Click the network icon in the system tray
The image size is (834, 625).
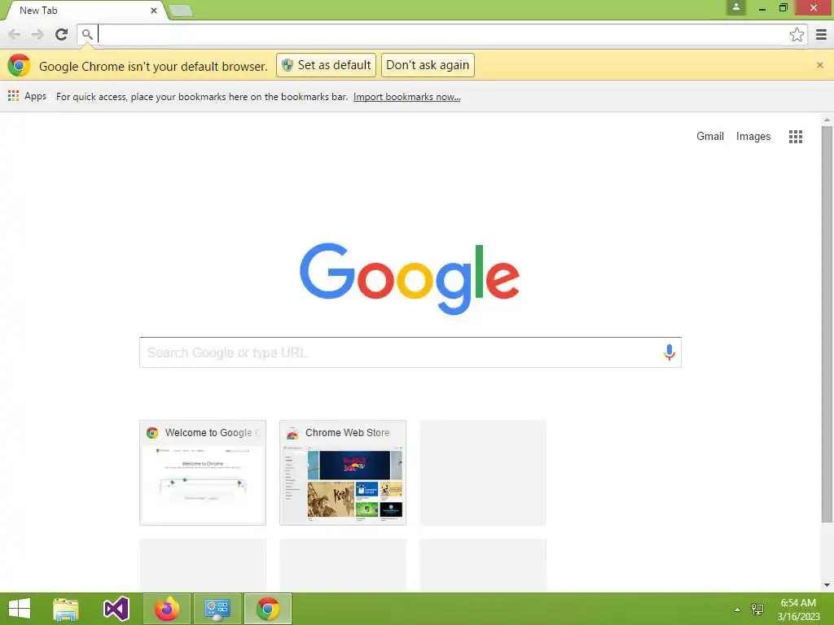(x=757, y=609)
